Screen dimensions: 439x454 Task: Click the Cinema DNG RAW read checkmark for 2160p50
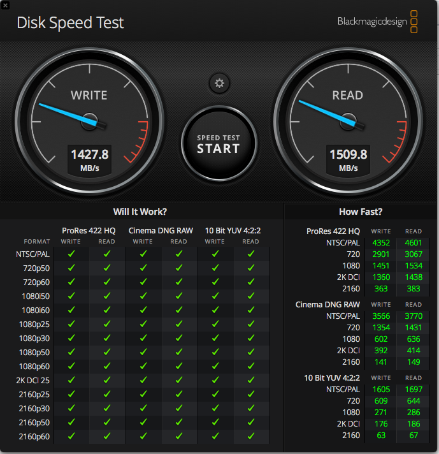[179, 423]
